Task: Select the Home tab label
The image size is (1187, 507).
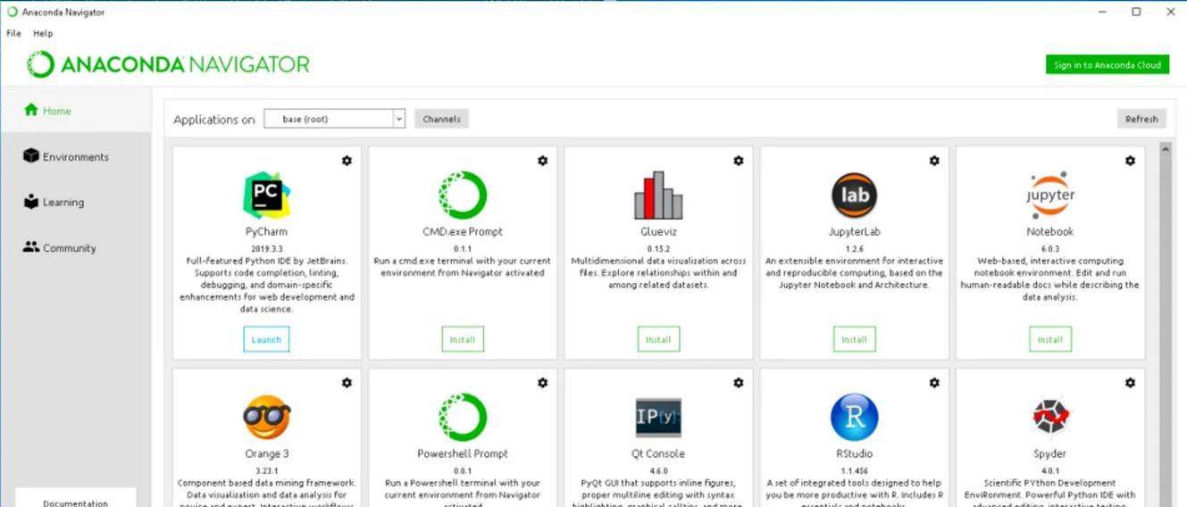Action: tap(57, 112)
